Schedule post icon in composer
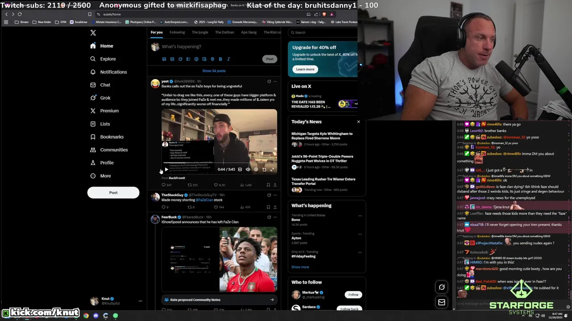The image size is (572, 321). 204,59
